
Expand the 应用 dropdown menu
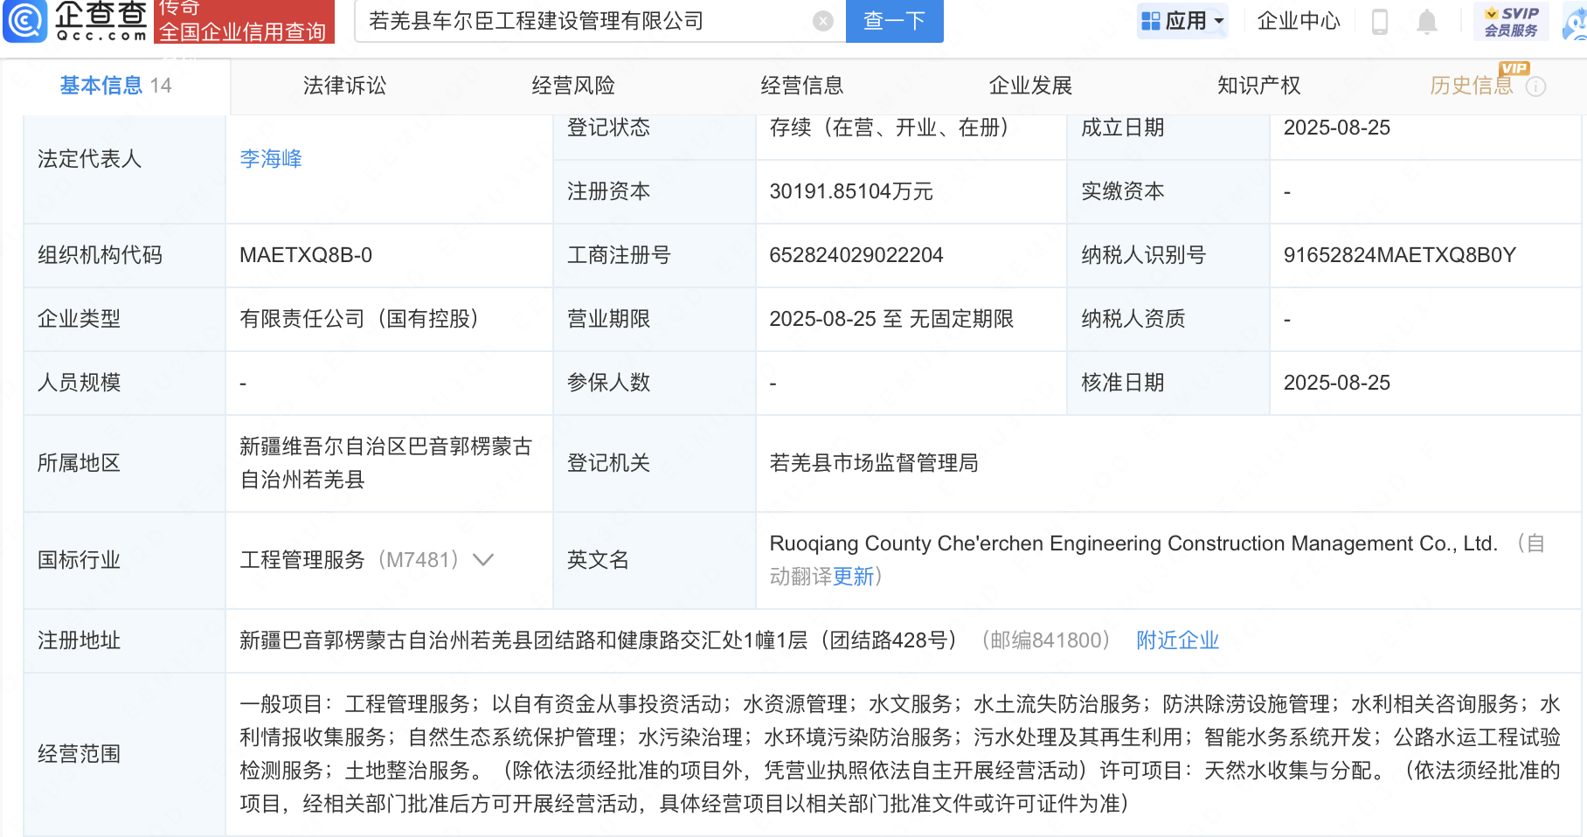(x=1182, y=21)
